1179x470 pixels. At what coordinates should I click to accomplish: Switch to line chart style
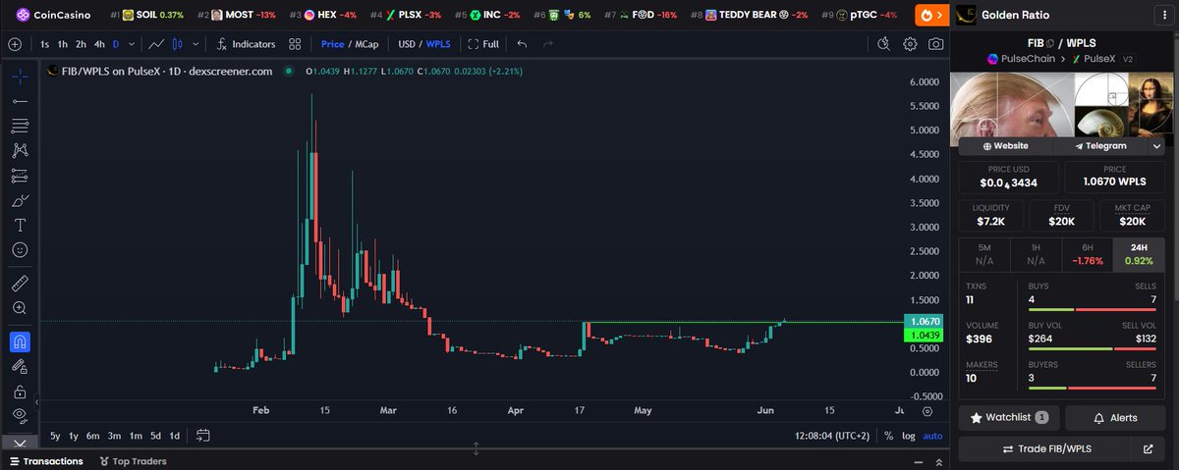tap(156, 44)
